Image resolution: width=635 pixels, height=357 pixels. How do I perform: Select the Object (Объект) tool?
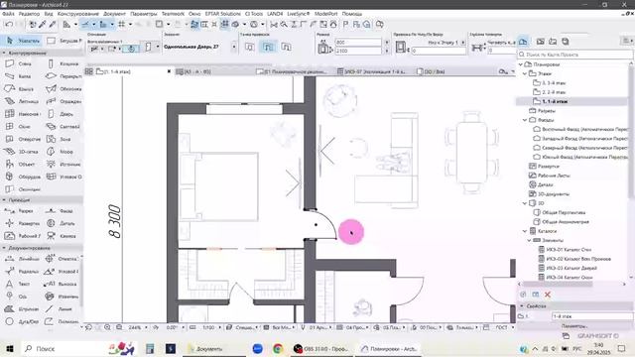coord(21,164)
